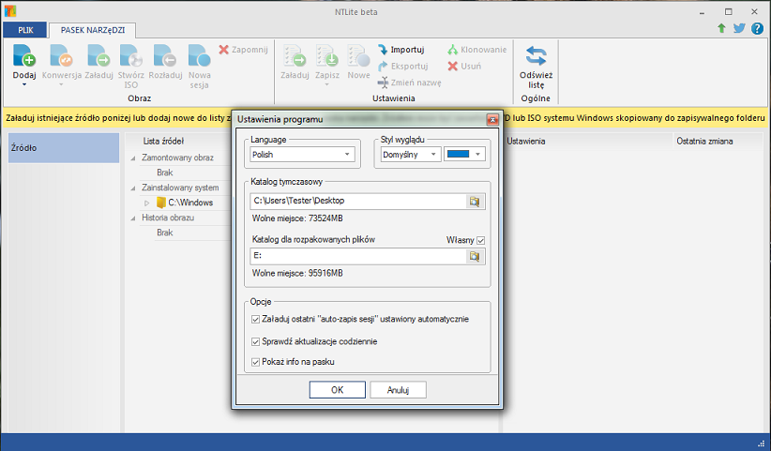Click the Zapomnij red X icon

click(224, 50)
